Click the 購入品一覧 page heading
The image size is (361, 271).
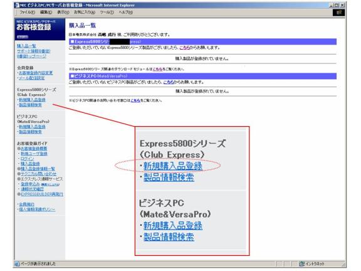coord(83,25)
